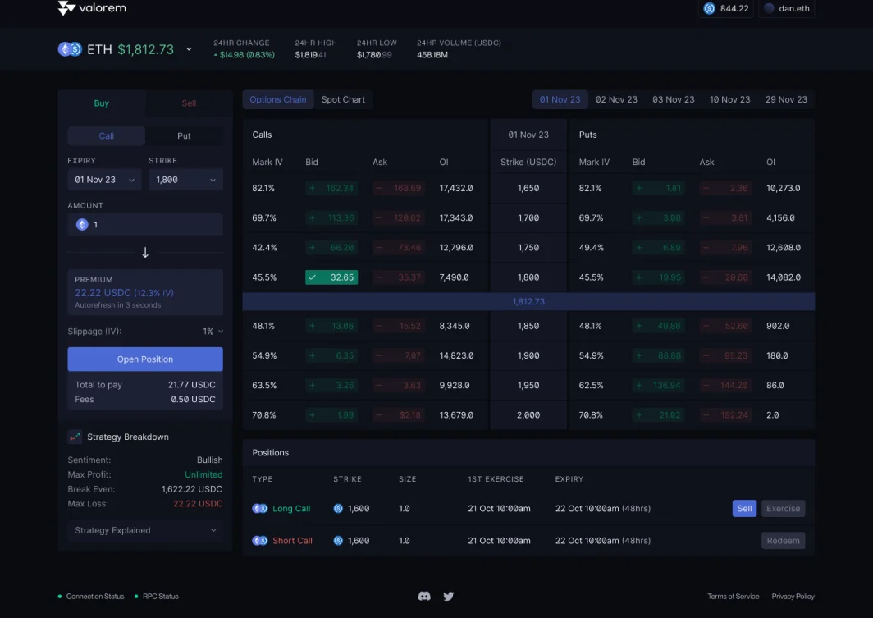The image size is (873, 618).
Task: Click the Long Call token pair icon
Action: tap(259, 508)
